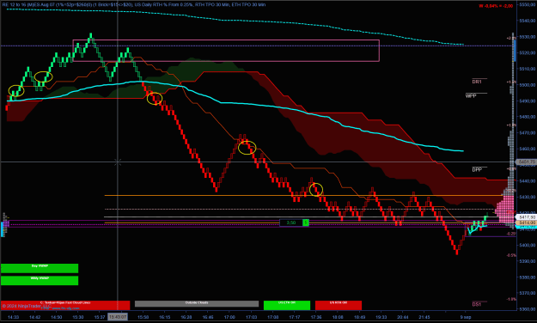Image resolution: width=537 pixels, height=323 pixels.
Task: Click the 5380,00 price axis label
Action: [x=527, y=277]
